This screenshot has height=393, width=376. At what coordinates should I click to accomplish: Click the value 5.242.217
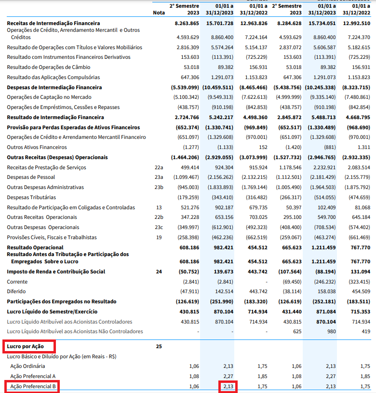pos(221,117)
